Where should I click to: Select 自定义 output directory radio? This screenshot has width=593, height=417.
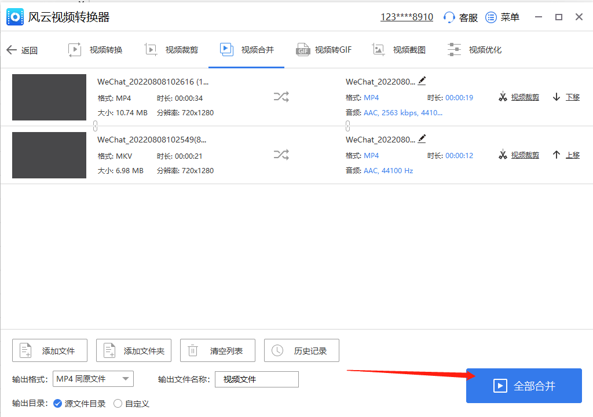pos(118,404)
